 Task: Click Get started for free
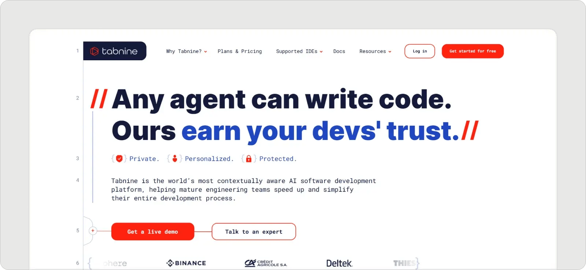[472, 51]
